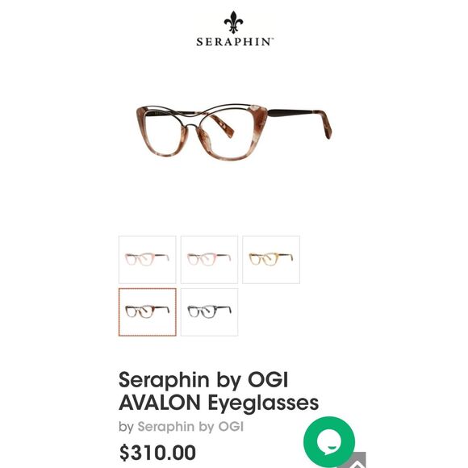Select the light pink frame thumbnail
Image resolution: width=468 pixels, height=468 pixels.
147,259
